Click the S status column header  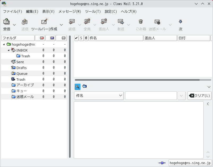click(81, 38)
